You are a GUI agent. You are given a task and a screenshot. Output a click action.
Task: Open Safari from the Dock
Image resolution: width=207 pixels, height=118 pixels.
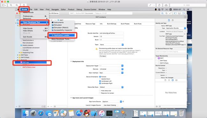[41, 113]
